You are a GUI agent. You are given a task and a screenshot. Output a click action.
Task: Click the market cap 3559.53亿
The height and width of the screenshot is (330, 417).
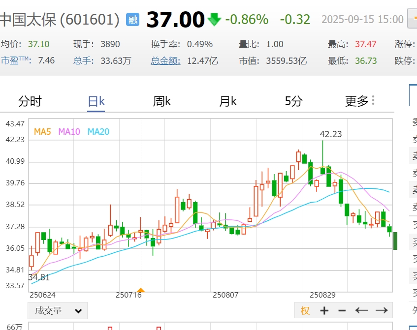(x=287, y=61)
